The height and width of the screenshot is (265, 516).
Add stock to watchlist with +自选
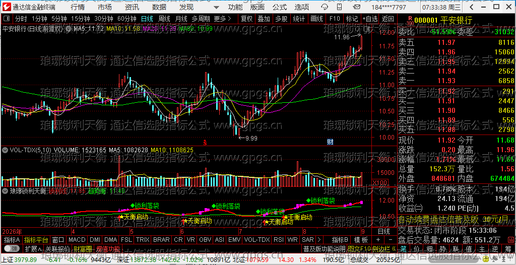[370, 19]
